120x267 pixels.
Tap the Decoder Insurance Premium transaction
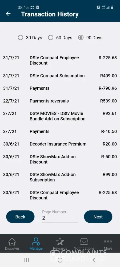[x=60, y=144]
